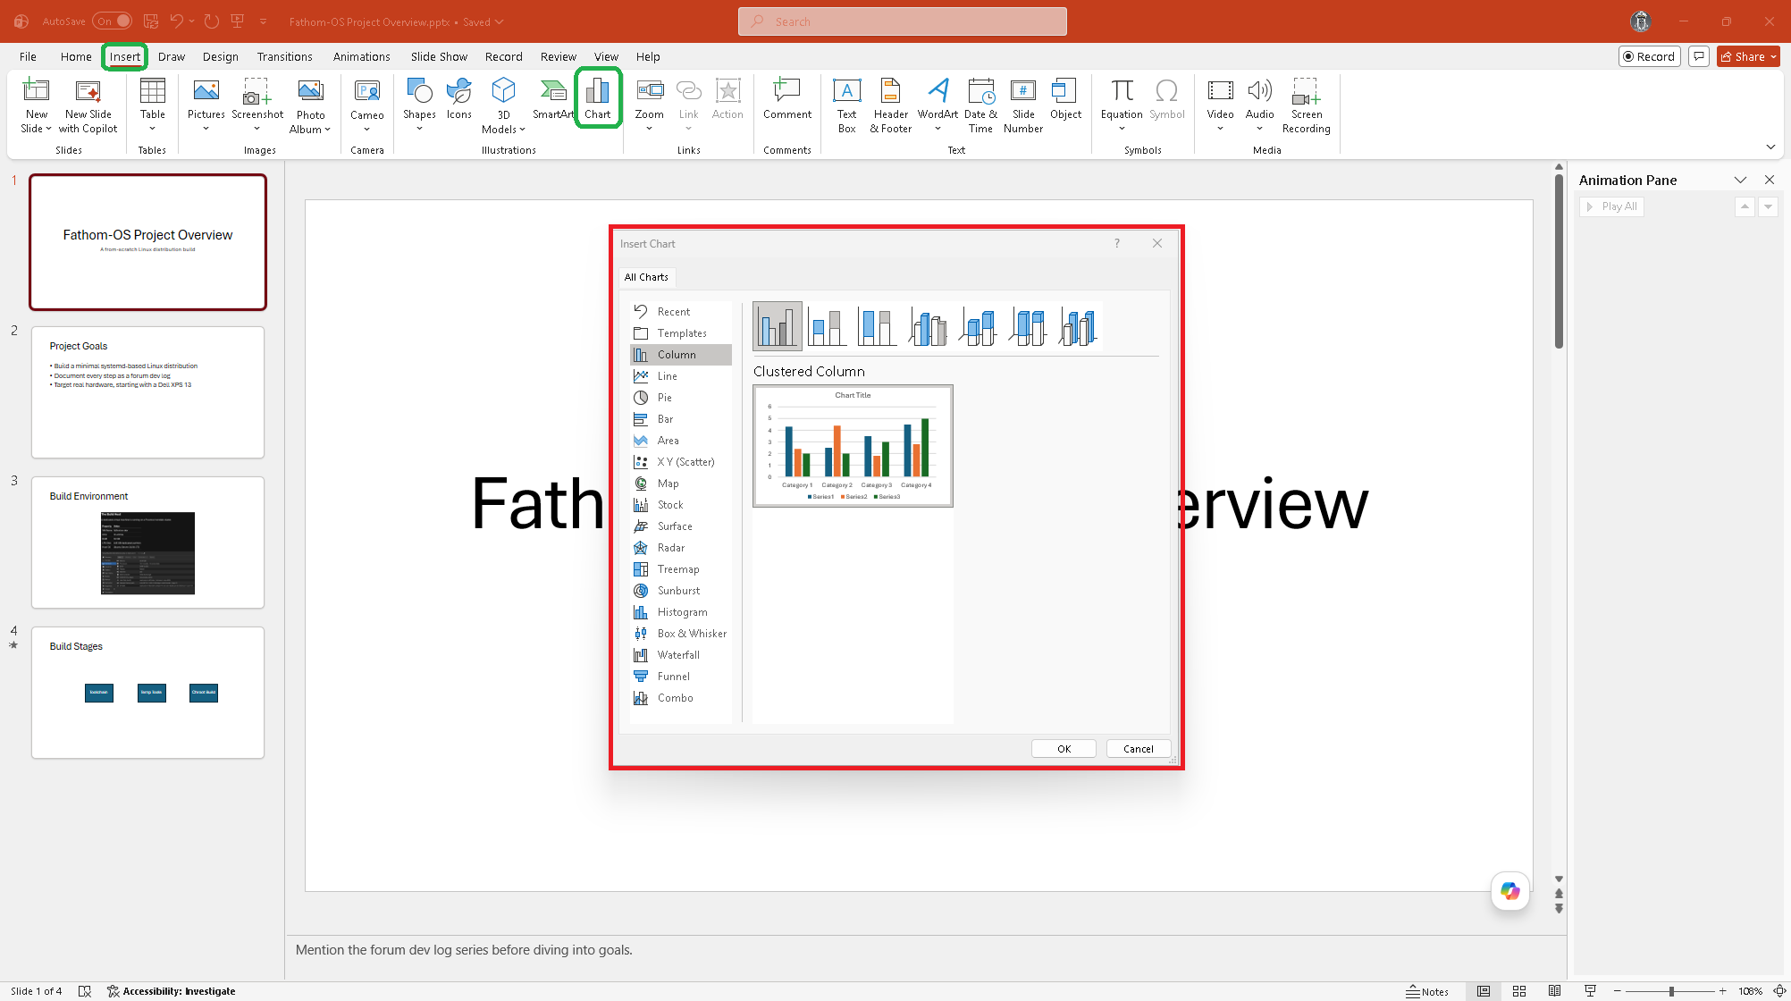
Task: Click Play All in Animation Pane
Action: (x=1612, y=206)
